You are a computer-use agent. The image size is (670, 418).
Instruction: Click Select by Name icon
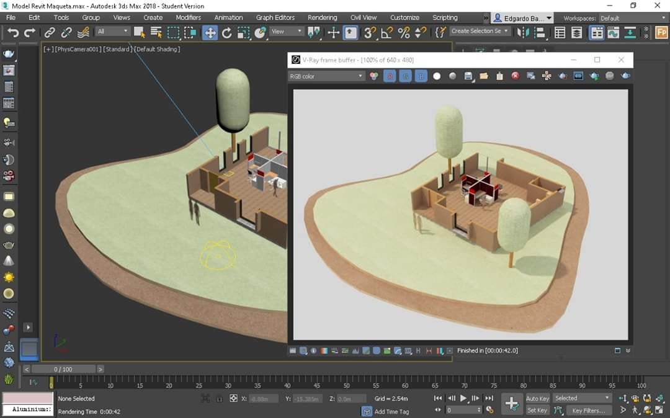click(x=156, y=33)
